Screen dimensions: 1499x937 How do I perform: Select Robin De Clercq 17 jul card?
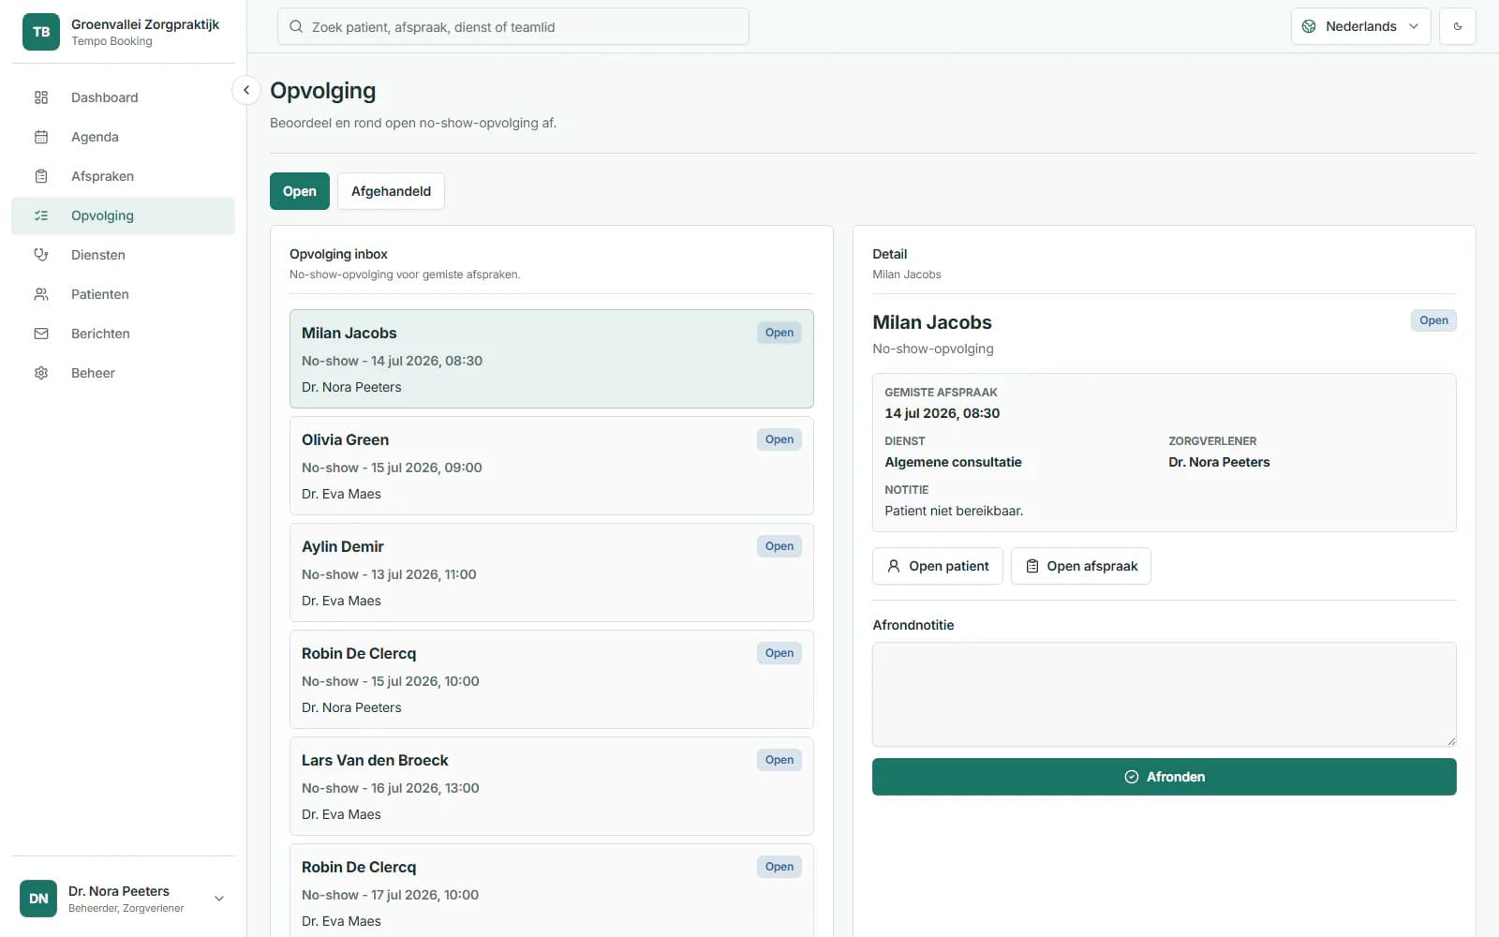tap(552, 890)
